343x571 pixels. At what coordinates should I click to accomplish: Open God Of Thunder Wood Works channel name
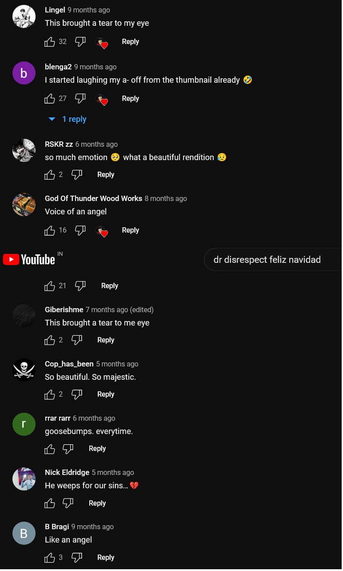pyautogui.click(x=93, y=198)
